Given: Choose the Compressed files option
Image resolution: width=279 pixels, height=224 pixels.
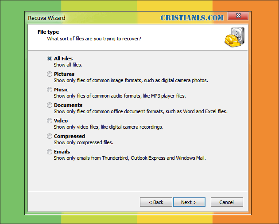Looking at the screenshot, I should 50,136.
